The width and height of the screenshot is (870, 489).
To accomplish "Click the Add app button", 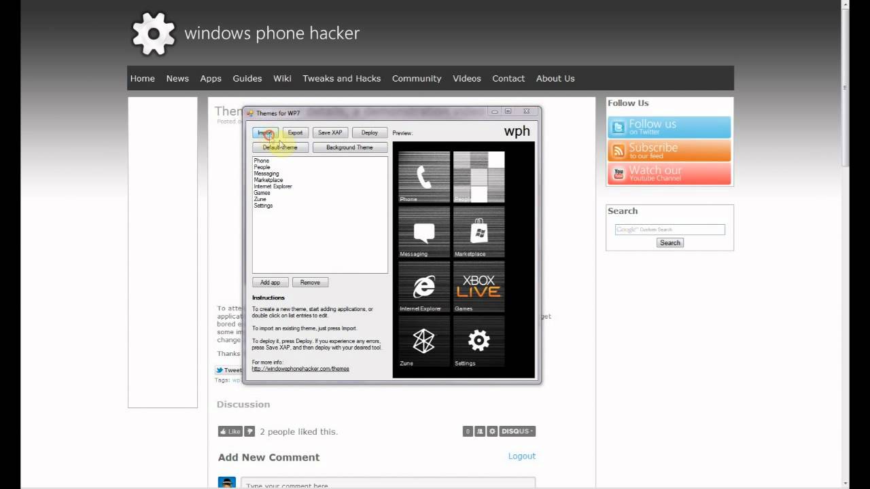I will click(x=270, y=283).
